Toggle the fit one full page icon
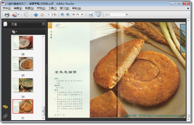This screenshot has width=194, height=125. click(x=98, y=15)
